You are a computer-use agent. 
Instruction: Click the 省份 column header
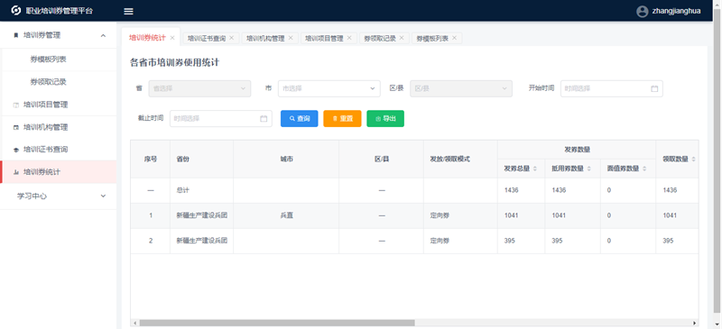pyautogui.click(x=183, y=160)
